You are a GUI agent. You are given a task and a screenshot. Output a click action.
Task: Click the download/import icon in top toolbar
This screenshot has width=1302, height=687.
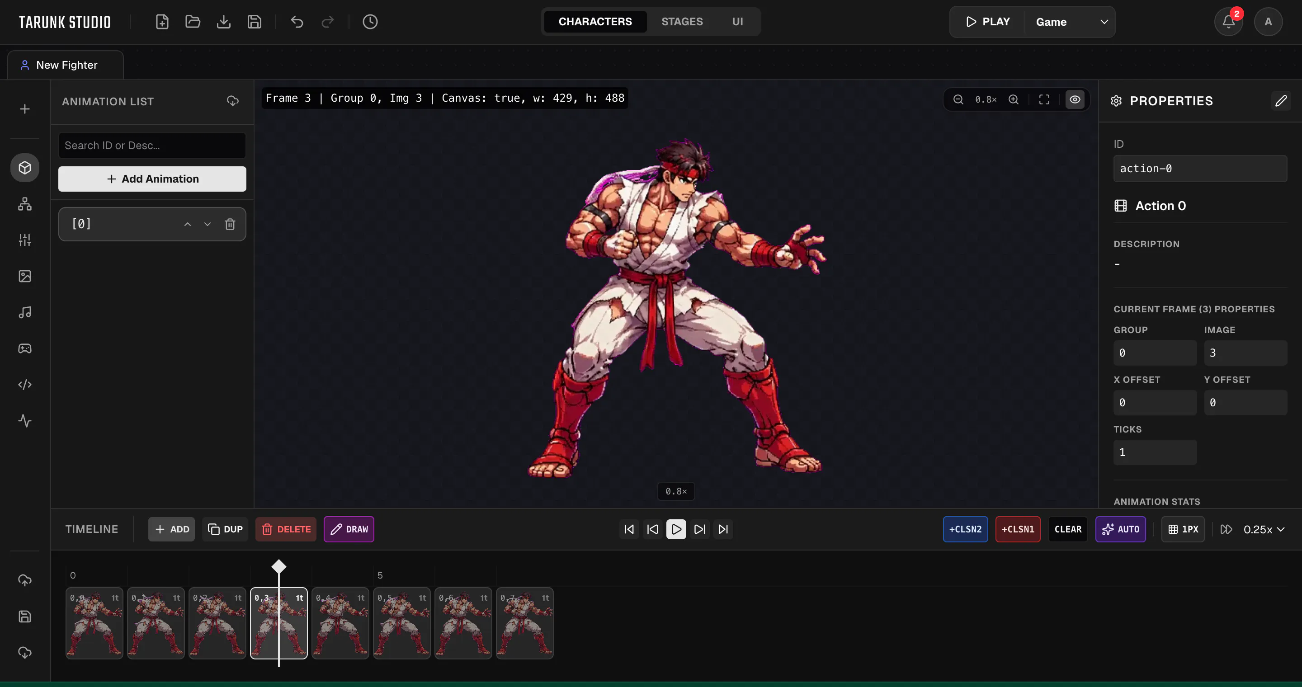tap(224, 22)
